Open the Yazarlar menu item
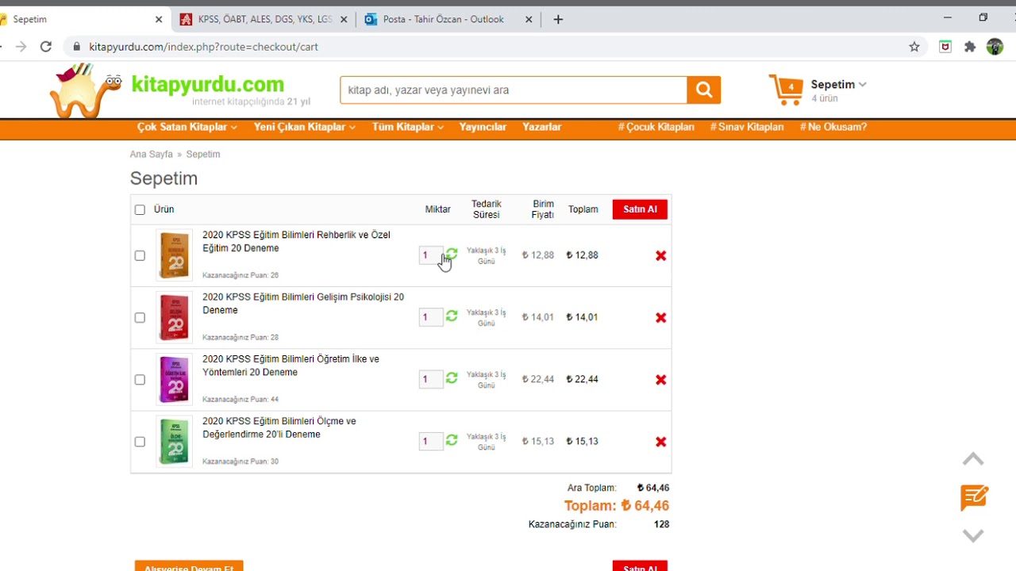Screen dimensions: 1016x571 tap(542, 127)
